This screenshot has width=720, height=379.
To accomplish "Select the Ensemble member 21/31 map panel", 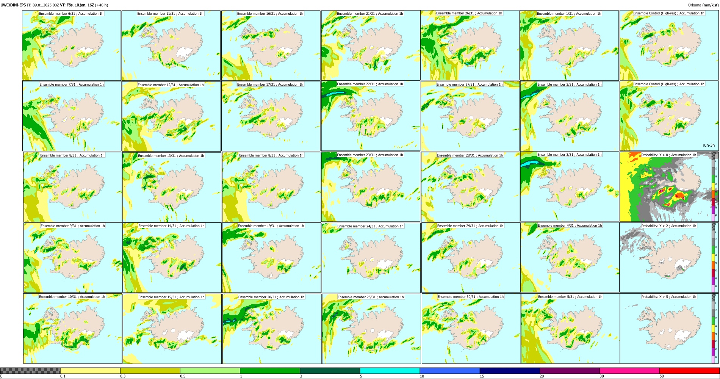I will tap(371, 45).
